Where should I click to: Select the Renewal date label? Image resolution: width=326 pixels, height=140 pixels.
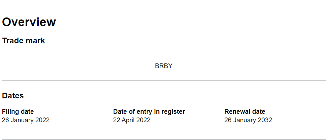(245, 112)
